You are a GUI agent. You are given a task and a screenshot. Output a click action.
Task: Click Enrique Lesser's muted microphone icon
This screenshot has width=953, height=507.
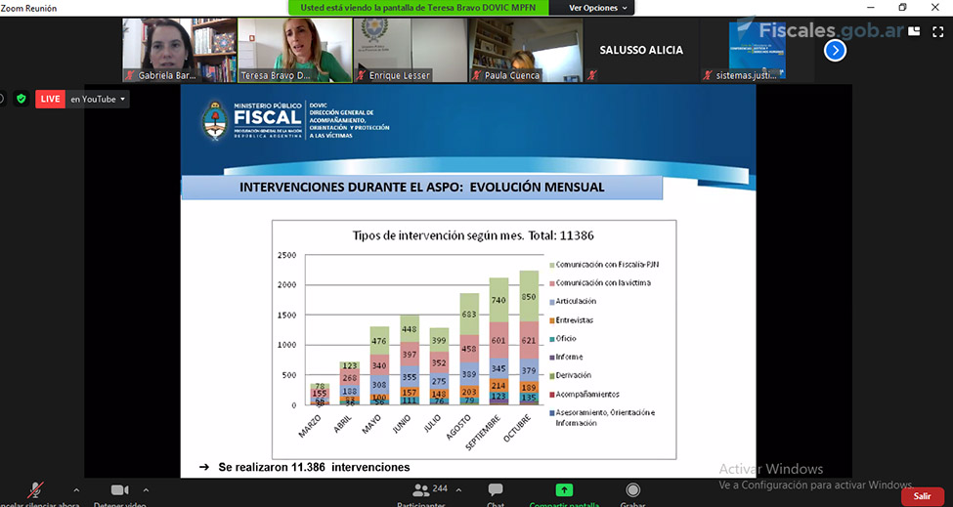pyautogui.click(x=363, y=75)
